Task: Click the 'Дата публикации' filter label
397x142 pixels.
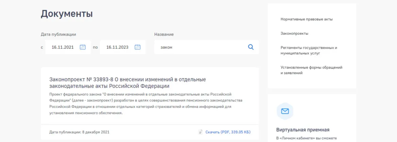Action: coord(58,34)
